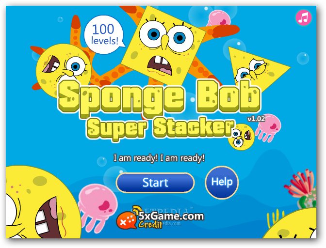
Task: Click the giant SpongeBob face in bottom-left corner
Action: [x=43, y=202]
